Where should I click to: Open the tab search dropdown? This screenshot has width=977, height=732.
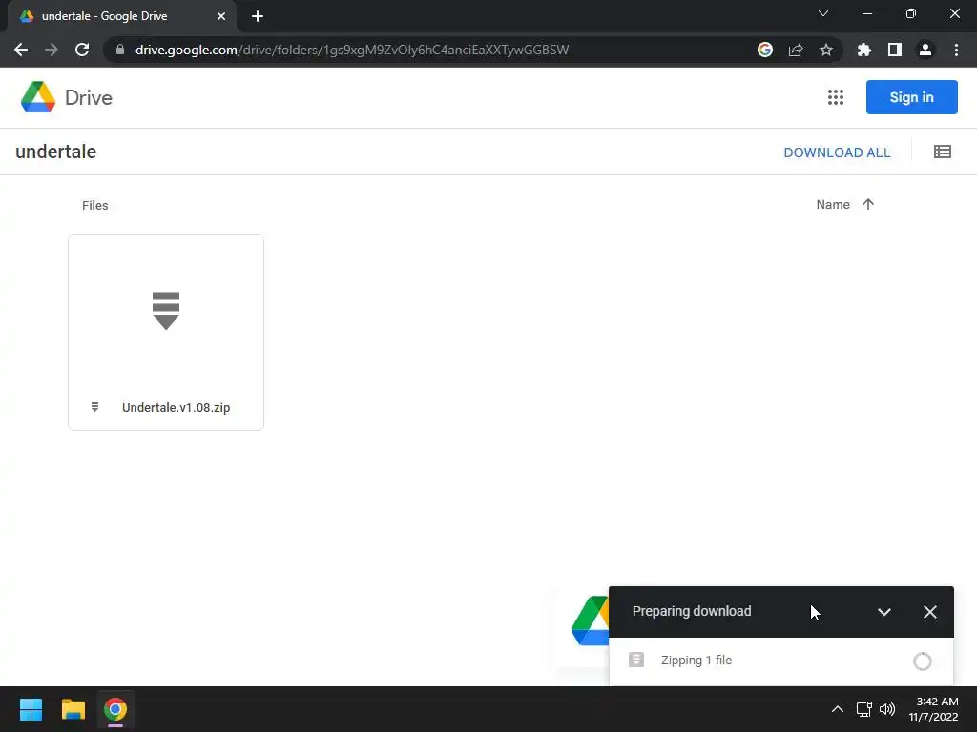(x=823, y=13)
